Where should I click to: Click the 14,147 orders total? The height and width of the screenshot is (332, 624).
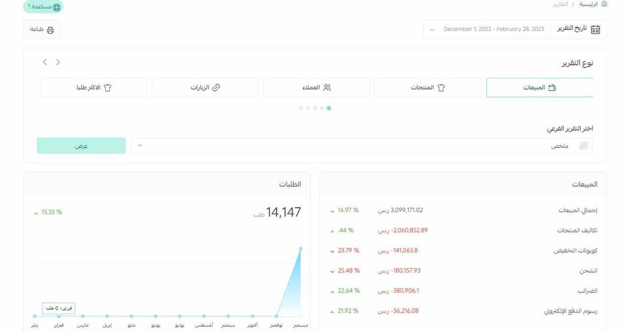tap(283, 213)
